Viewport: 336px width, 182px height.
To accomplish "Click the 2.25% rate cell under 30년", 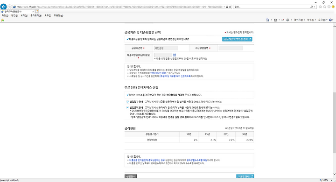I will [245, 140].
